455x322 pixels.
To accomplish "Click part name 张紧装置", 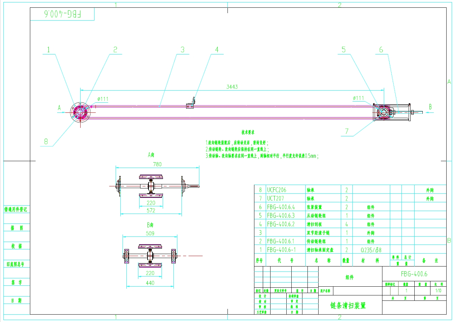I will (314, 207).
